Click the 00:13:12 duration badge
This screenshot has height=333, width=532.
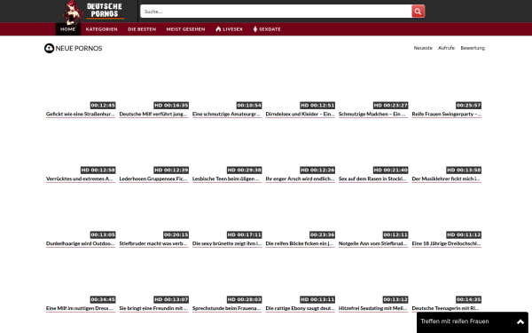[395, 299]
